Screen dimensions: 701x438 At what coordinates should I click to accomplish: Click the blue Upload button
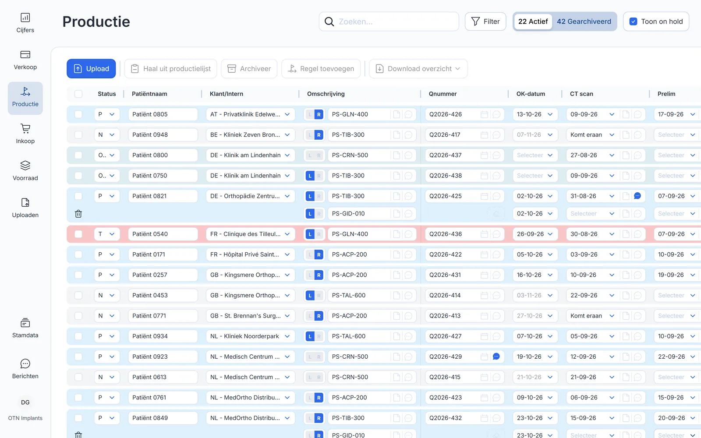click(91, 69)
